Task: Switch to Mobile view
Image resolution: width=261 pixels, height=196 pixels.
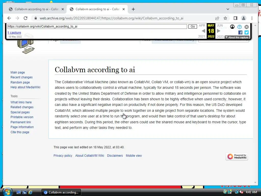Action: tap(134, 156)
